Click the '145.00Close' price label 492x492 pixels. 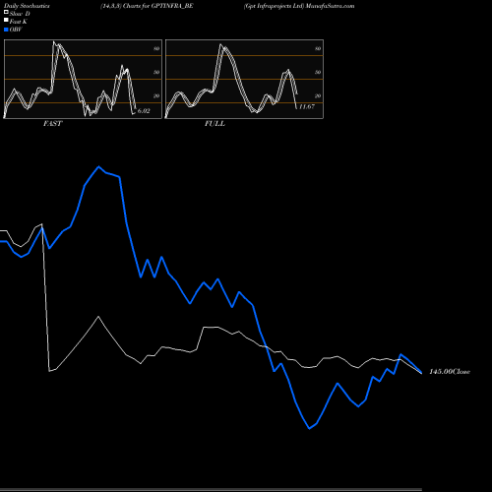(450, 372)
